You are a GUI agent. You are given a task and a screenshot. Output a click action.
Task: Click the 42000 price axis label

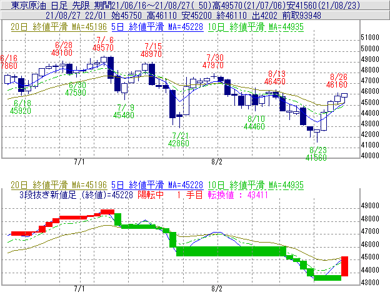pos(370,134)
